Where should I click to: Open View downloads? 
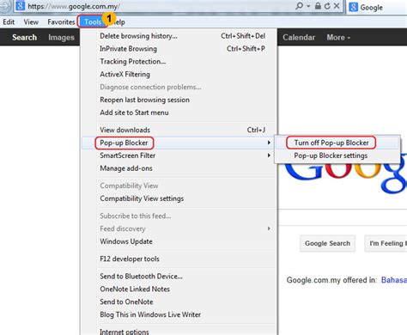pyautogui.click(x=179, y=130)
